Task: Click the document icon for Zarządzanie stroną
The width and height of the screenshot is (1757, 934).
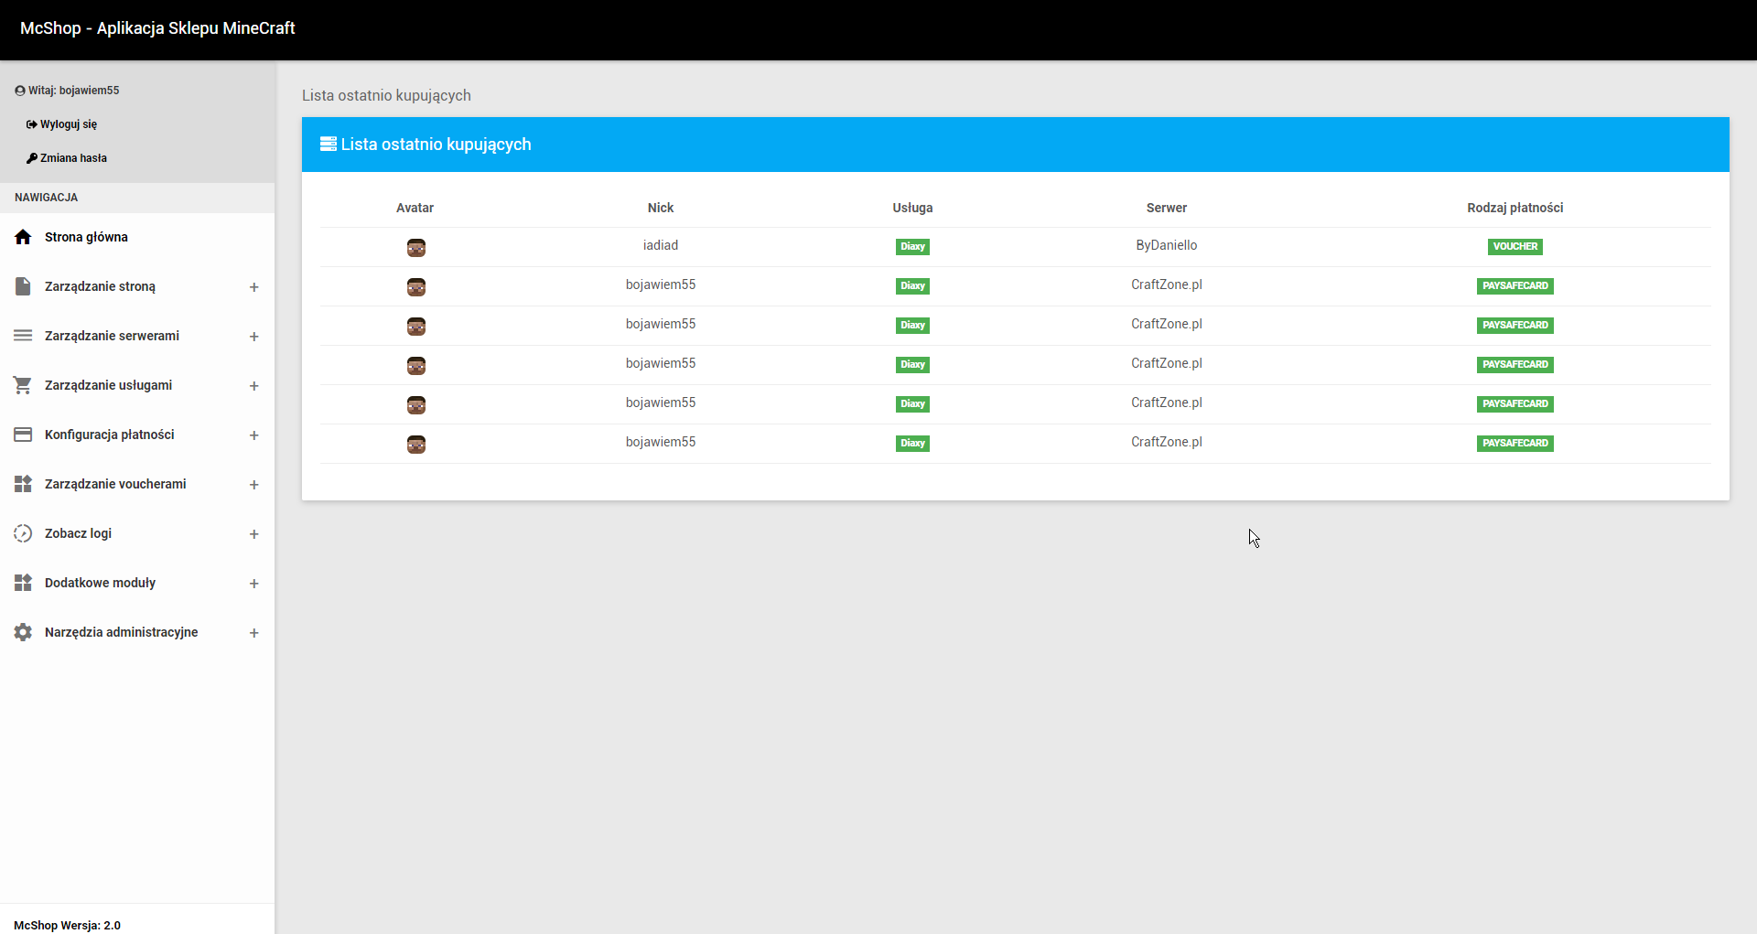Action: (23, 286)
